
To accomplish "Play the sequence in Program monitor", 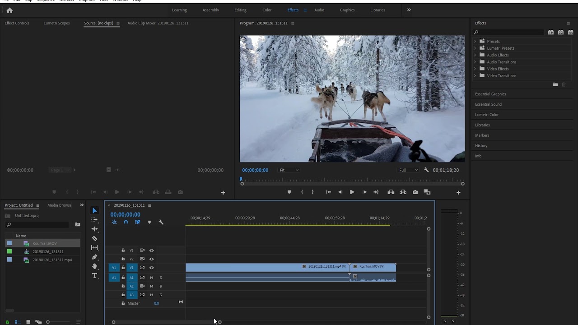I will tap(352, 192).
